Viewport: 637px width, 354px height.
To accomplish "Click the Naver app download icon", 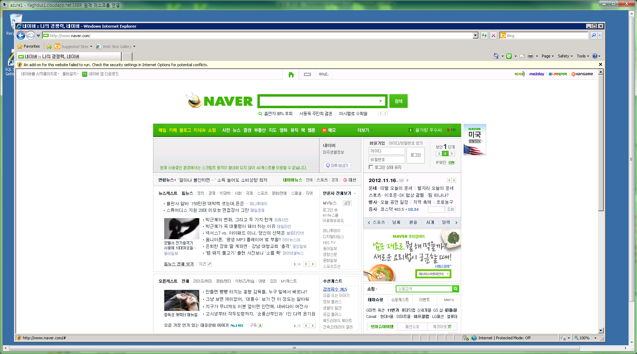I will point(84,74).
